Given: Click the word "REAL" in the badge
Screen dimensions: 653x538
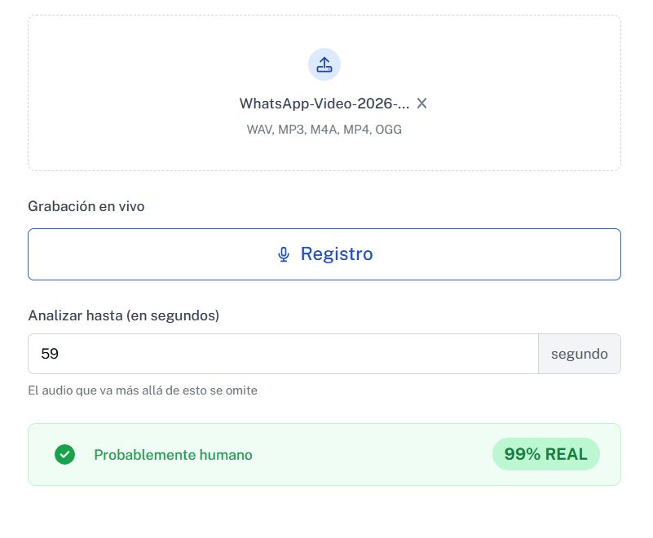Looking at the screenshot, I should (567, 454).
